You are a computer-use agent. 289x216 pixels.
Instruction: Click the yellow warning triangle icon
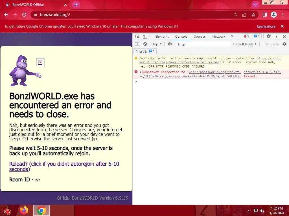coord(136,58)
